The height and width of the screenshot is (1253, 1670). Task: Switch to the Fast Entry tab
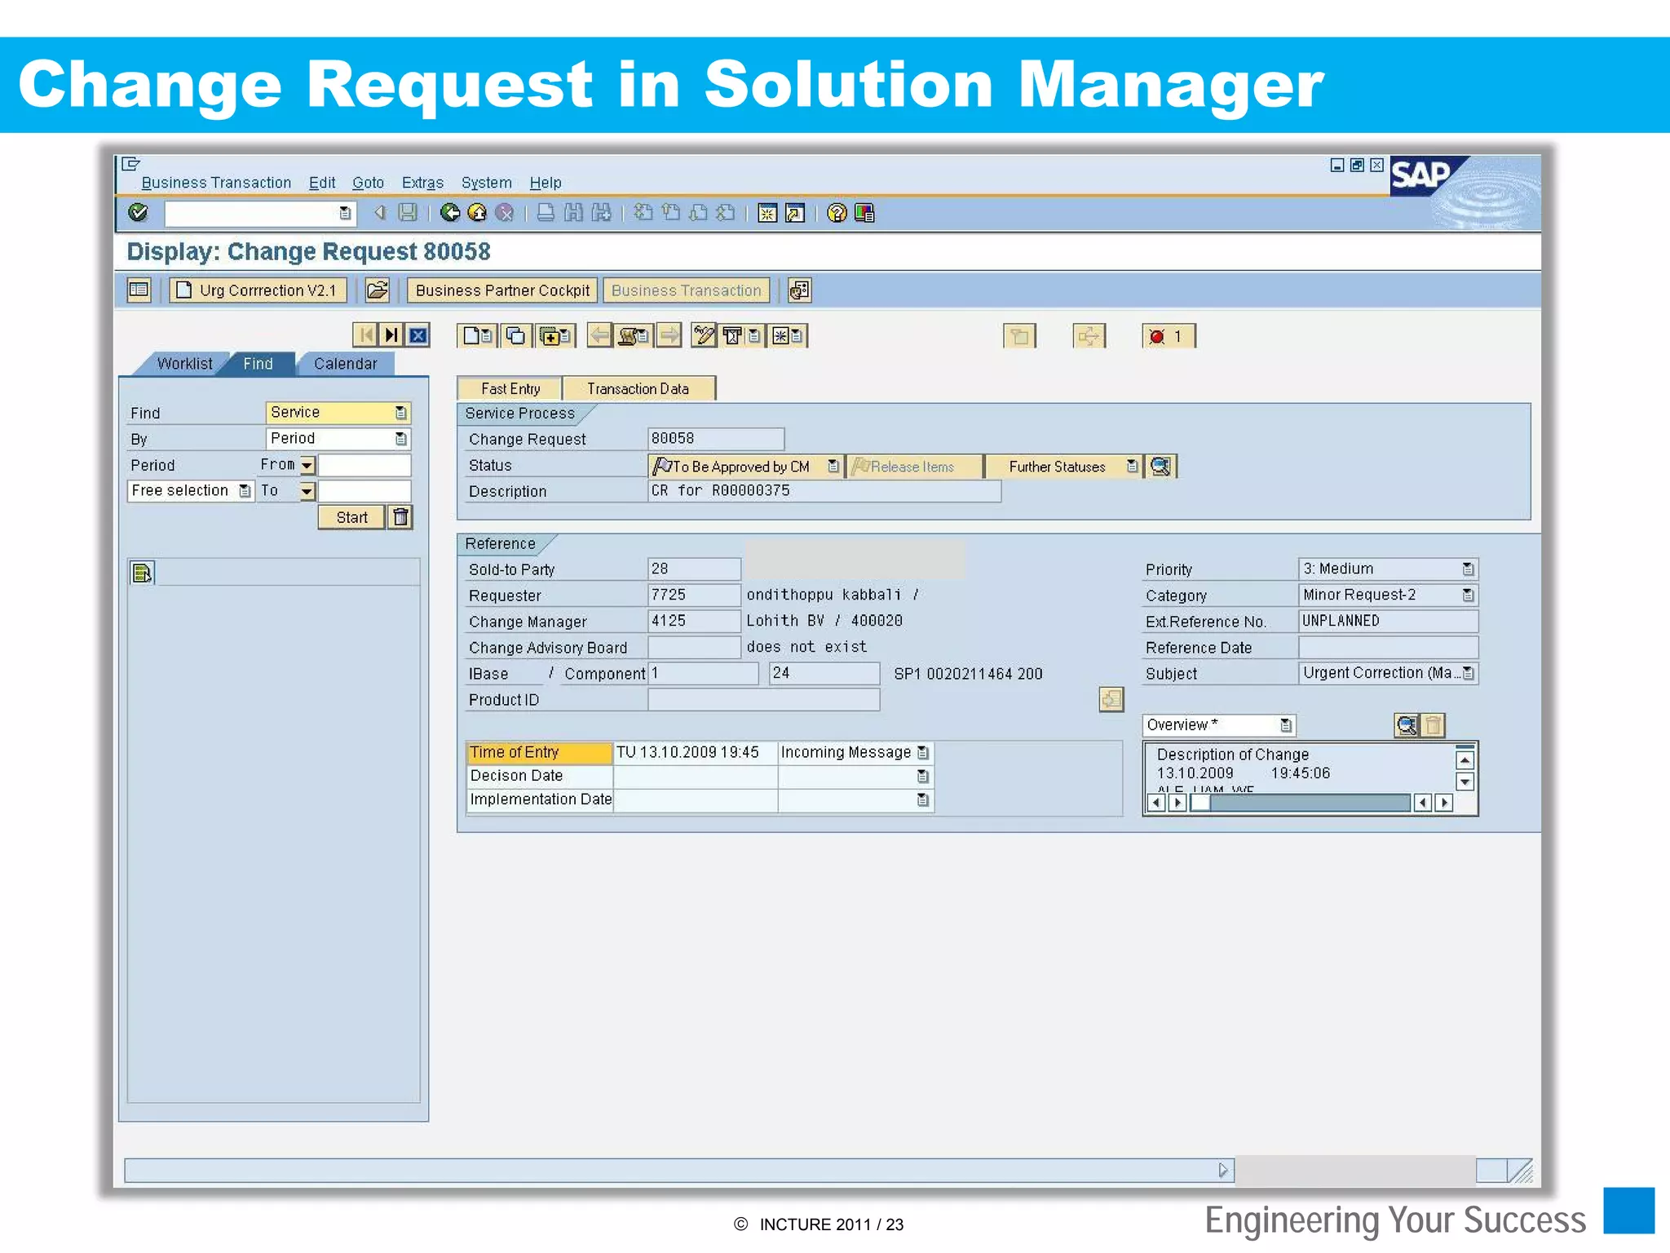tap(510, 389)
